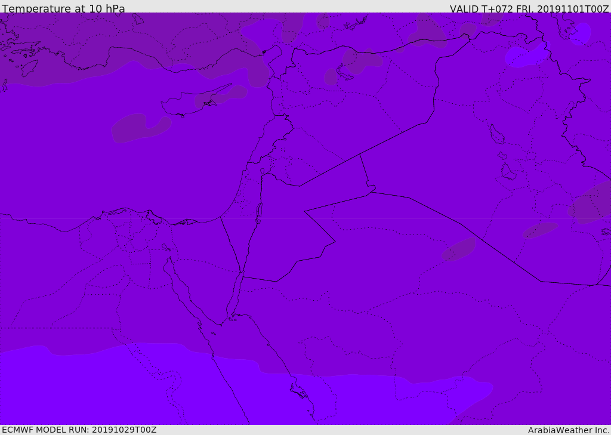The image size is (611, 435).
Task: Click the 'Temperature at 10 hPa' title
Action: (63, 8)
